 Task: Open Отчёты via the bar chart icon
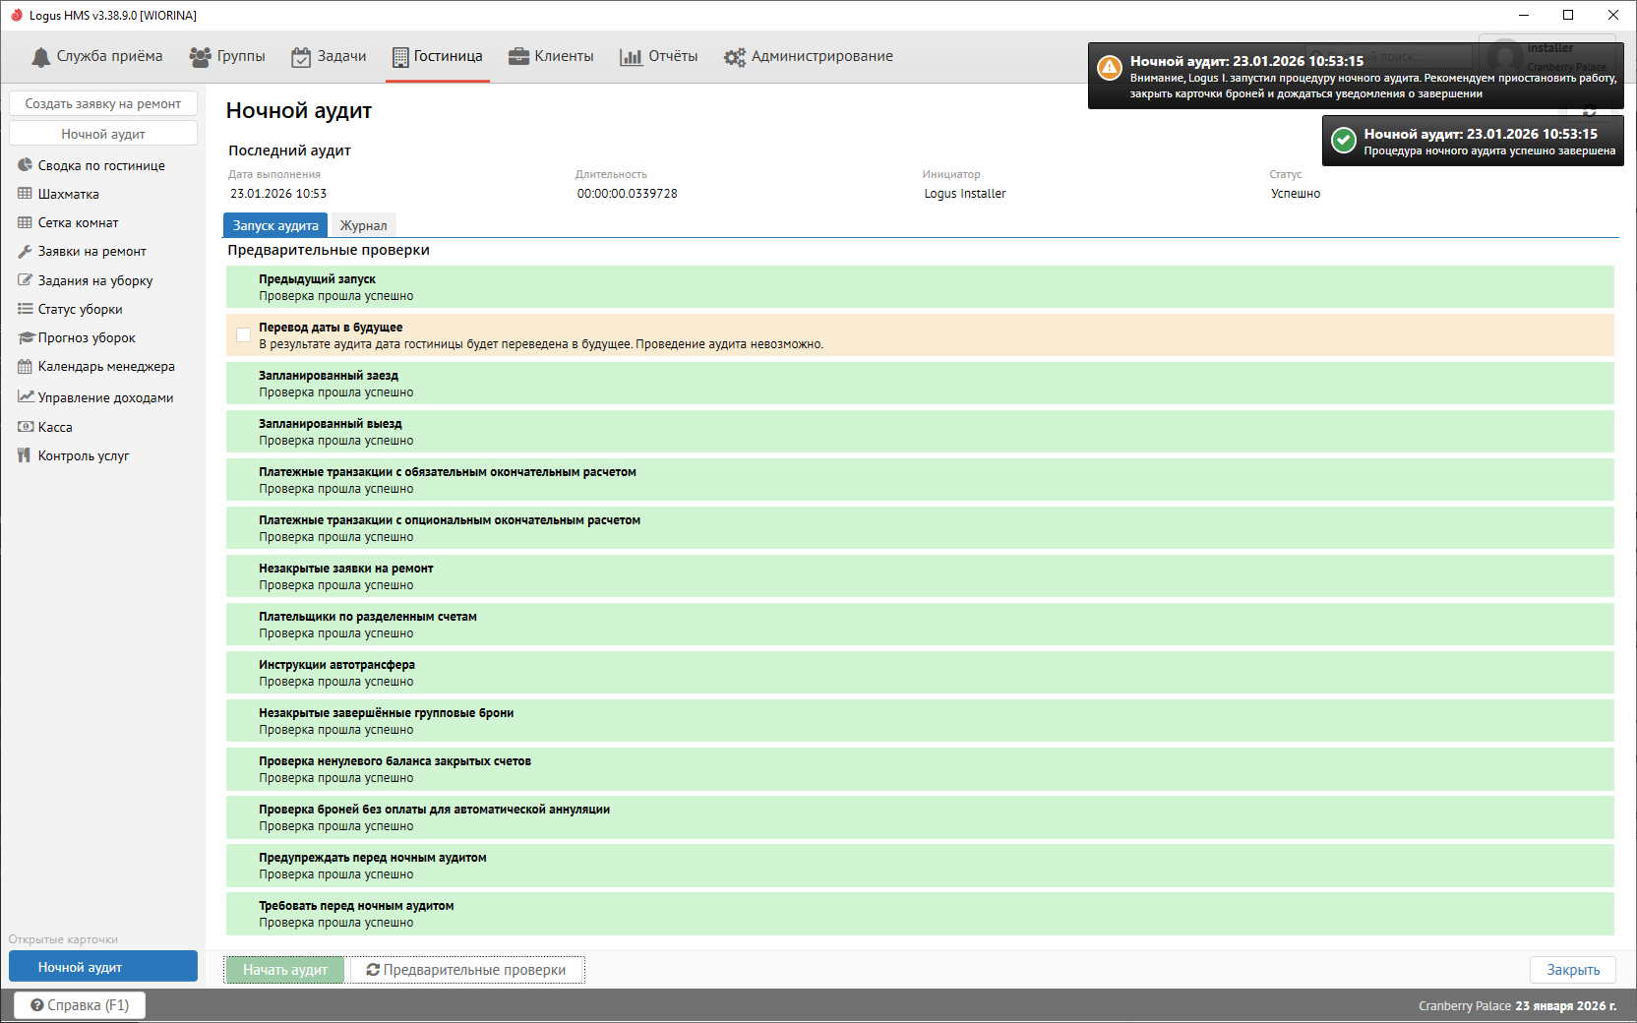pos(631,57)
